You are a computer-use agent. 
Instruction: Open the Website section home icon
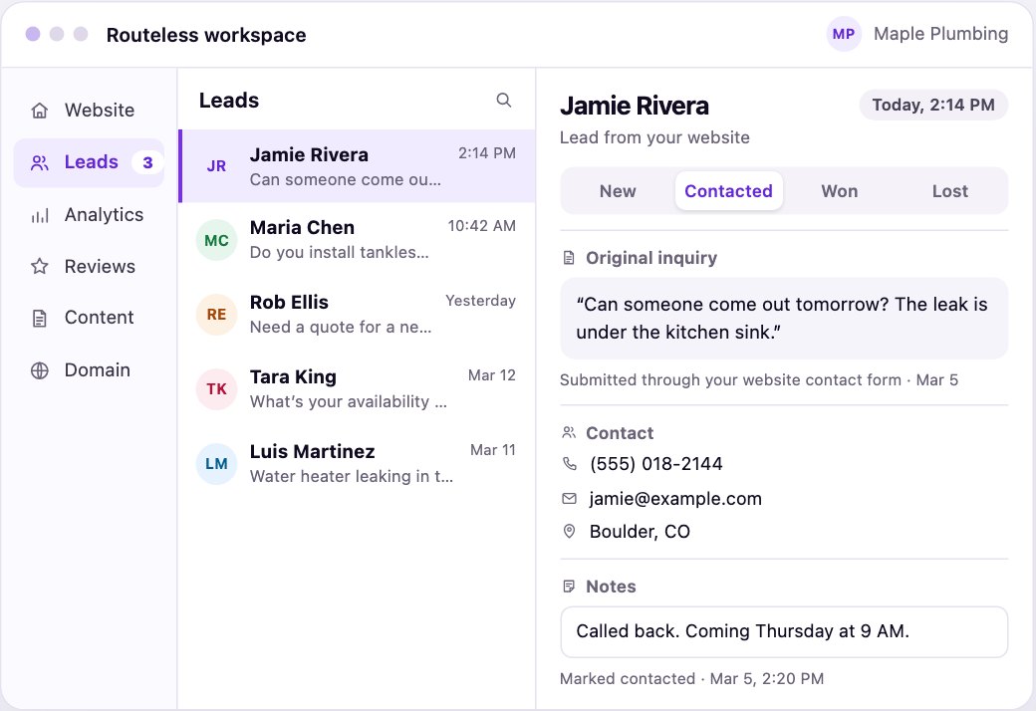pos(40,111)
